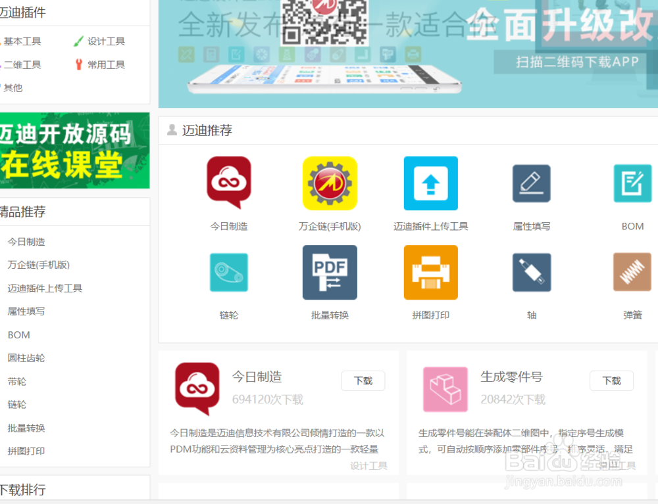
Task: Click the 生成零件号 description paragraph
Action: click(x=525, y=441)
